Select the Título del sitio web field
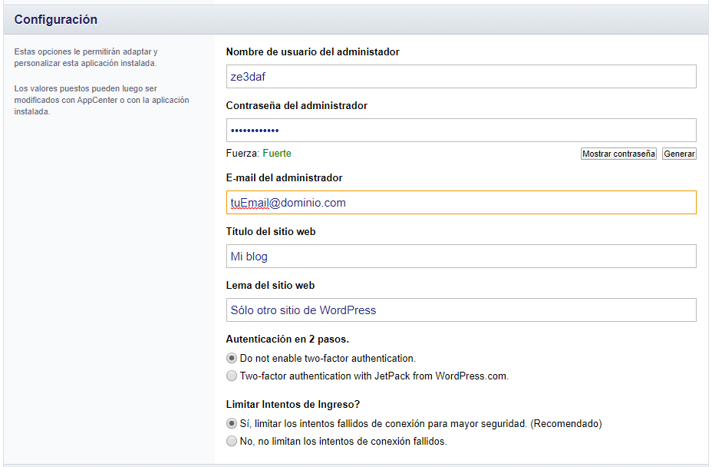Image resolution: width=712 pixels, height=467 pixels. 461,256
